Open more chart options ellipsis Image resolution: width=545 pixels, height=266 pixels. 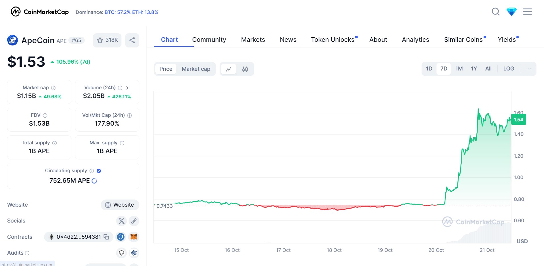529,69
